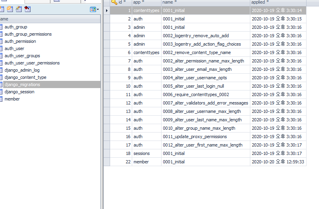Click the 0001_initial name in row id 3

tap(205, 27)
